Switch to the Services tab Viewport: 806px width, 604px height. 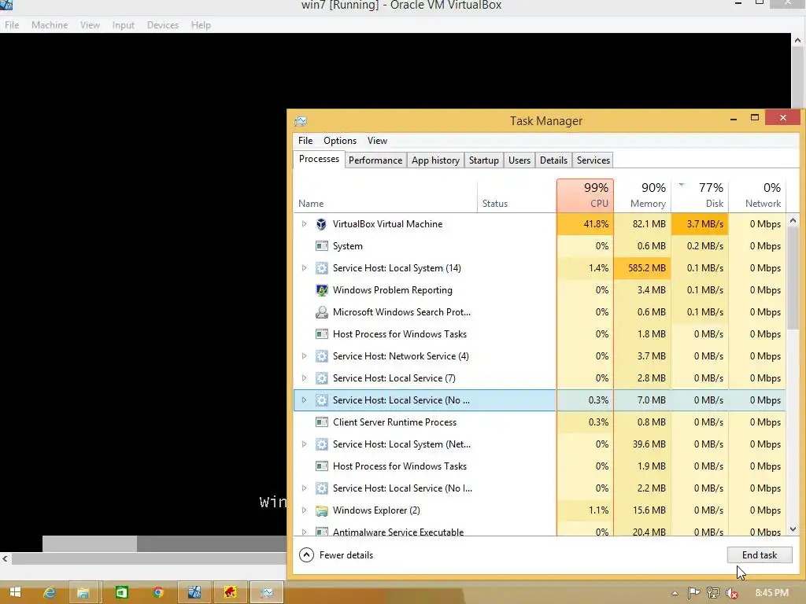click(593, 160)
